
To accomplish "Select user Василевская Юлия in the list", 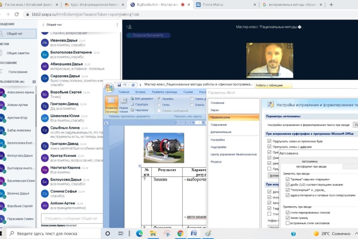I will pyautogui.click(x=18, y=181).
